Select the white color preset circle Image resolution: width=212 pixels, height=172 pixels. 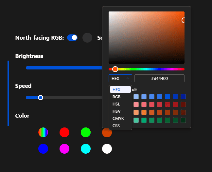coord(107,149)
